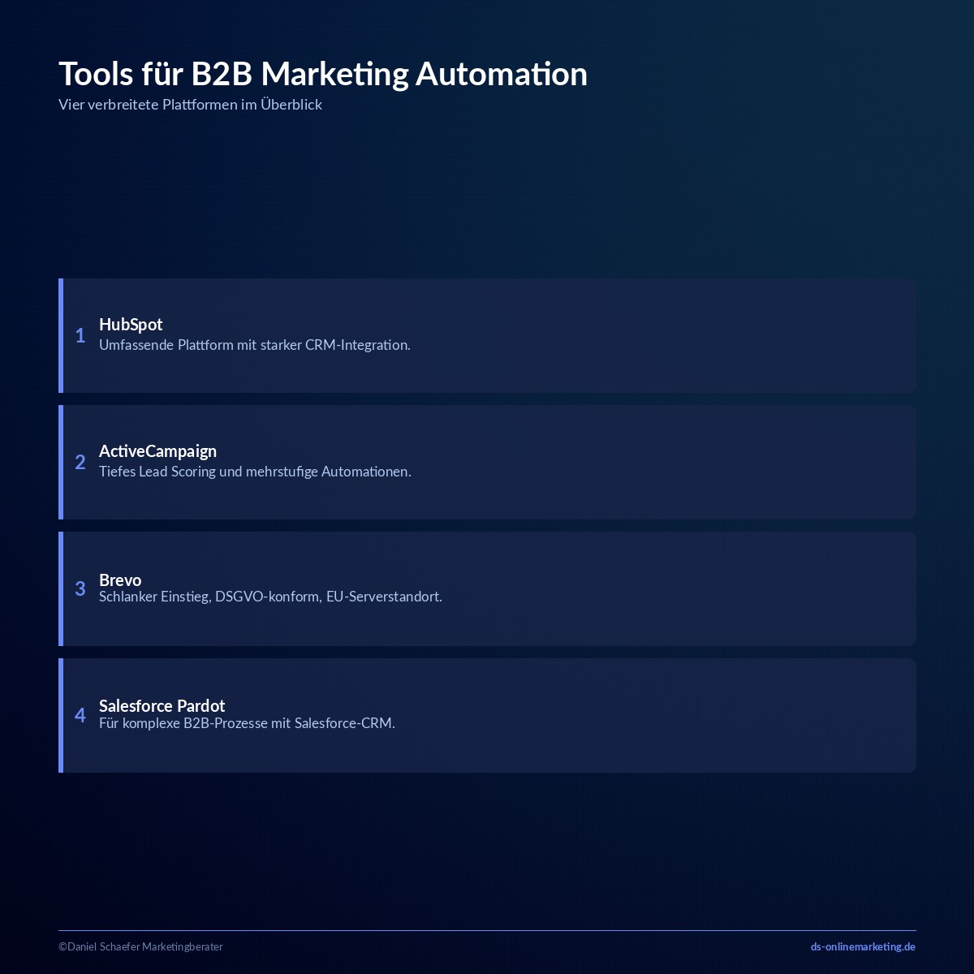Click description Umfassende Plattform mit starker CRM-Integration
The image size is (974, 974).
pos(255,345)
